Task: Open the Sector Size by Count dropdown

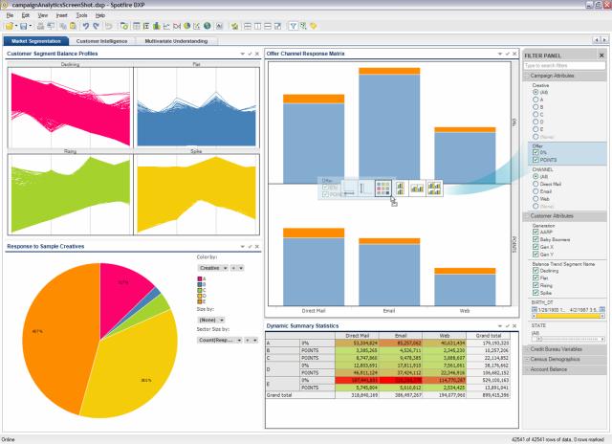Action: [220, 340]
